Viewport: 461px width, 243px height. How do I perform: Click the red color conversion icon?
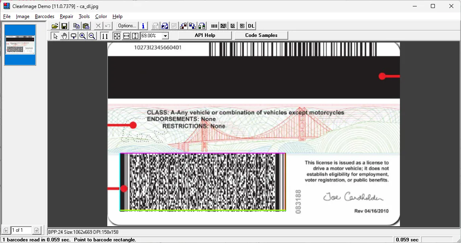(x=183, y=26)
